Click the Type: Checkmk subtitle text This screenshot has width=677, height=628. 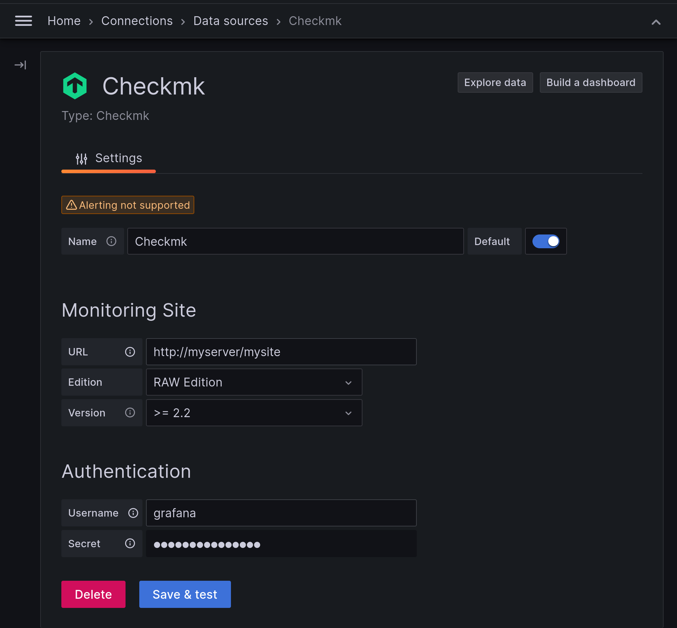pyautogui.click(x=105, y=116)
